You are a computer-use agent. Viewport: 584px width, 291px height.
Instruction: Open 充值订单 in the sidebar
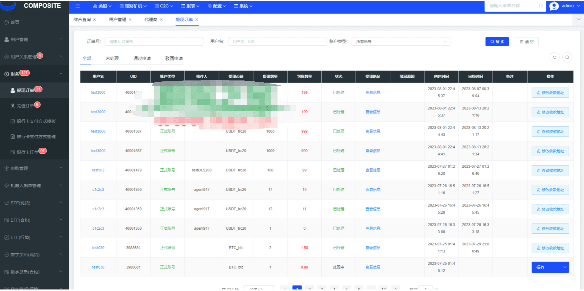pos(25,106)
